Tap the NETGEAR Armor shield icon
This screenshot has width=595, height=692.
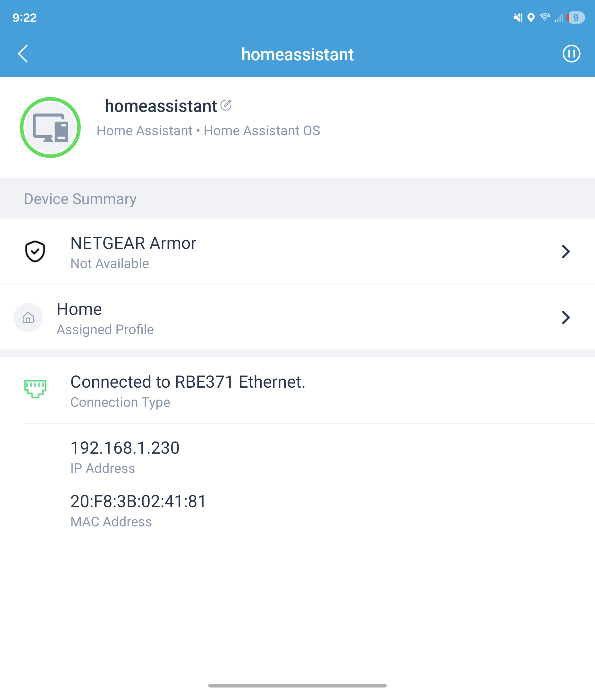(x=35, y=251)
